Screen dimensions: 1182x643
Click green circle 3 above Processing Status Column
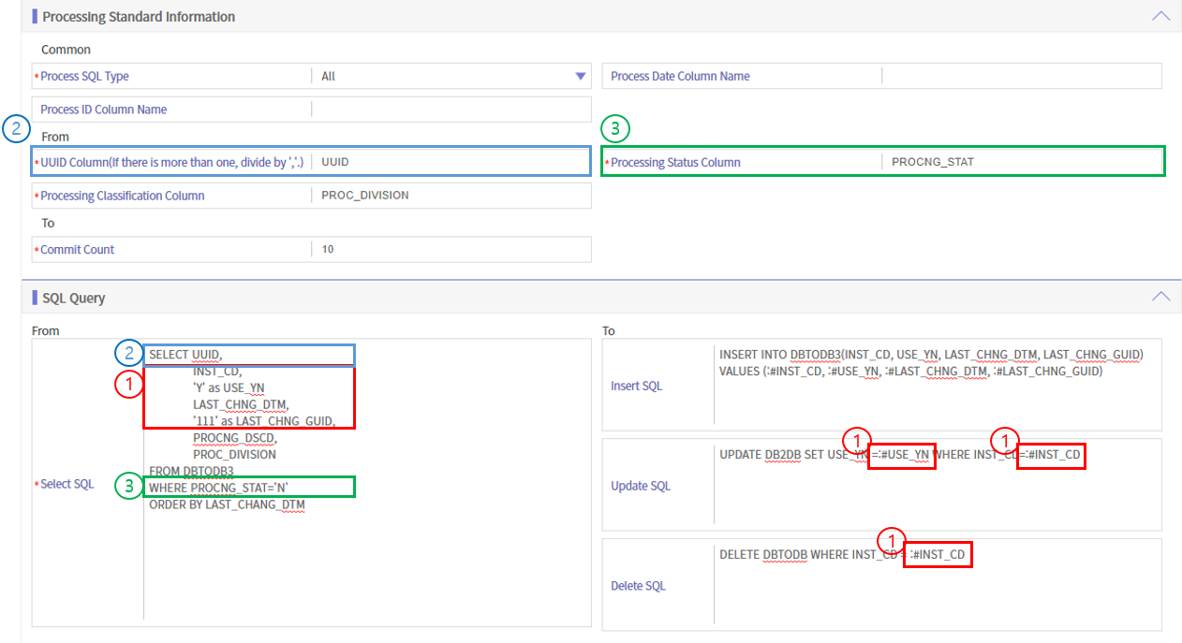pos(614,128)
